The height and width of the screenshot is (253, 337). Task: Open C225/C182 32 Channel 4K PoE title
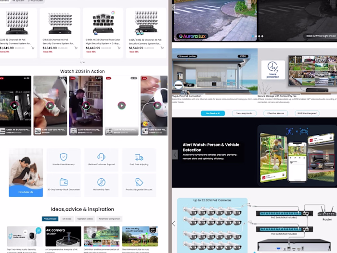[x=145, y=41]
